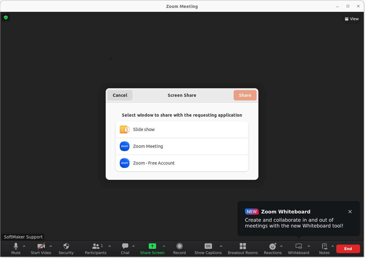Open the Whiteboard icon in toolbar
This screenshot has width=365, height=258.
[299, 246]
